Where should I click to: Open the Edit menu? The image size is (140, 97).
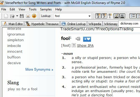click(x=12, y=9)
